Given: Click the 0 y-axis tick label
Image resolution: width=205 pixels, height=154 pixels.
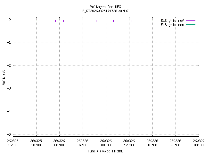Looking at the screenshot, I should (x=10, y=19).
